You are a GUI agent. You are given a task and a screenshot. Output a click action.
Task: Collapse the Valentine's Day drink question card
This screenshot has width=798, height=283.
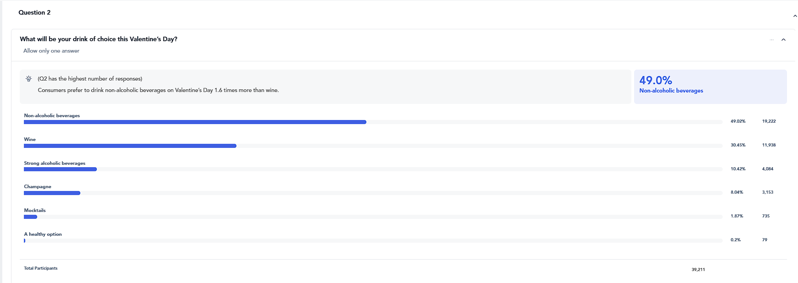click(784, 40)
